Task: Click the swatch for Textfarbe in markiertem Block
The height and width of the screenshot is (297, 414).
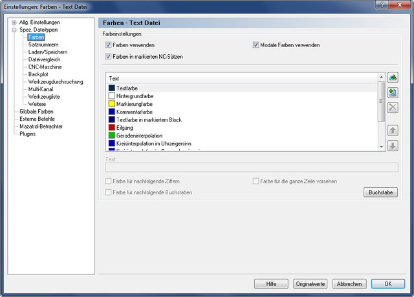Action: coord(112,119)
